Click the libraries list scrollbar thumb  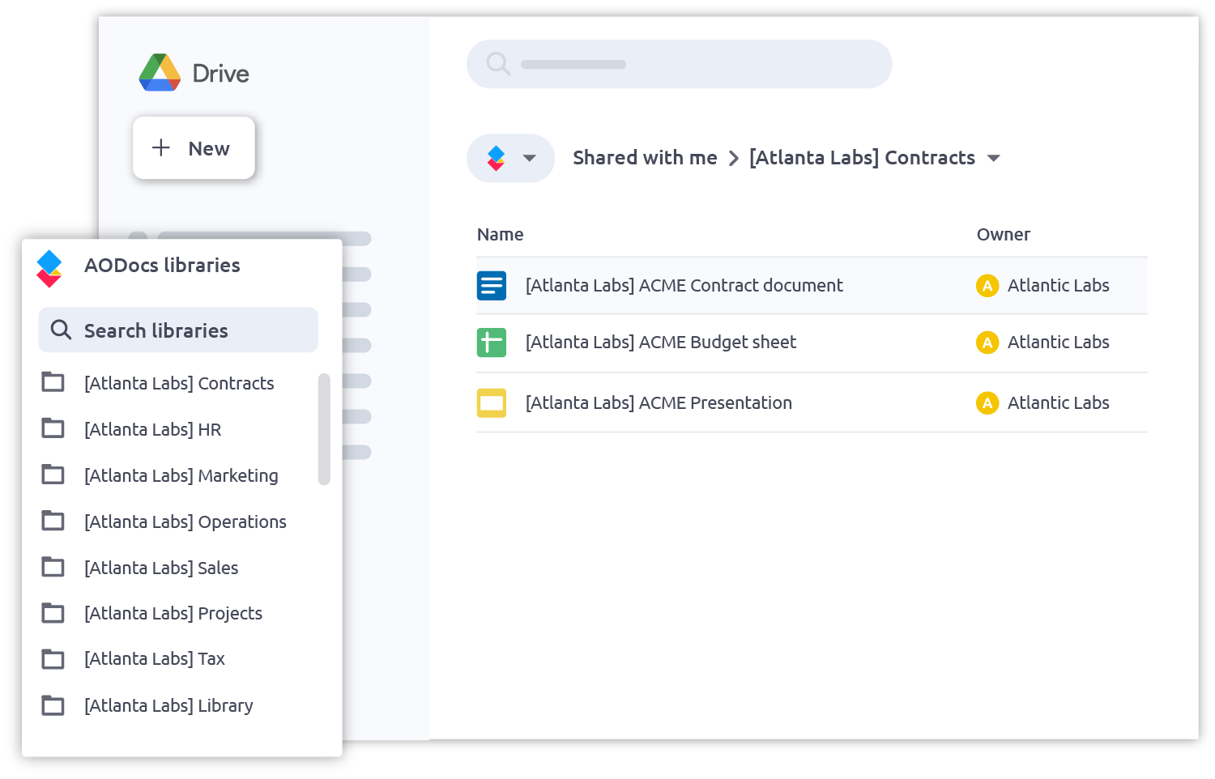tap(324, 429)
